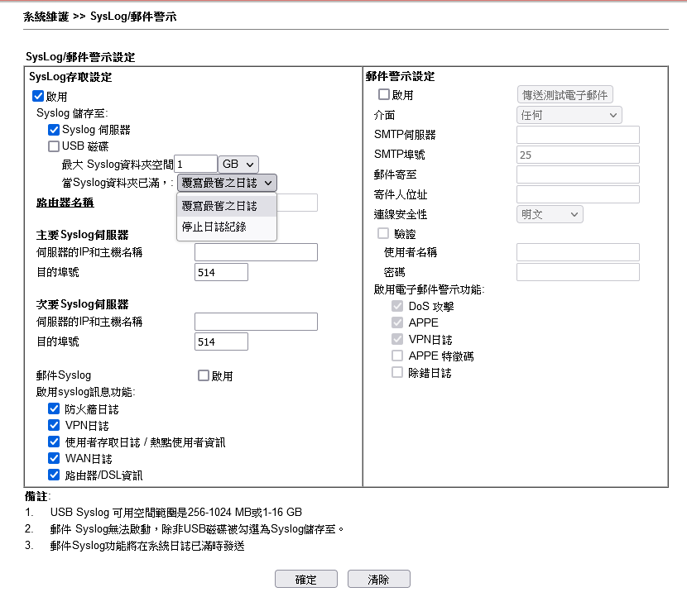Check 啟用 under 郵件警示設定
The width and height of the screenshot is (687, 597).
point(383,95)
